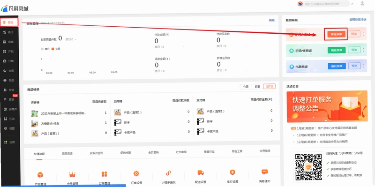Screen dimensions: 375x187
Task: Switch to the 获取资金流 tab
Action: 97,153
